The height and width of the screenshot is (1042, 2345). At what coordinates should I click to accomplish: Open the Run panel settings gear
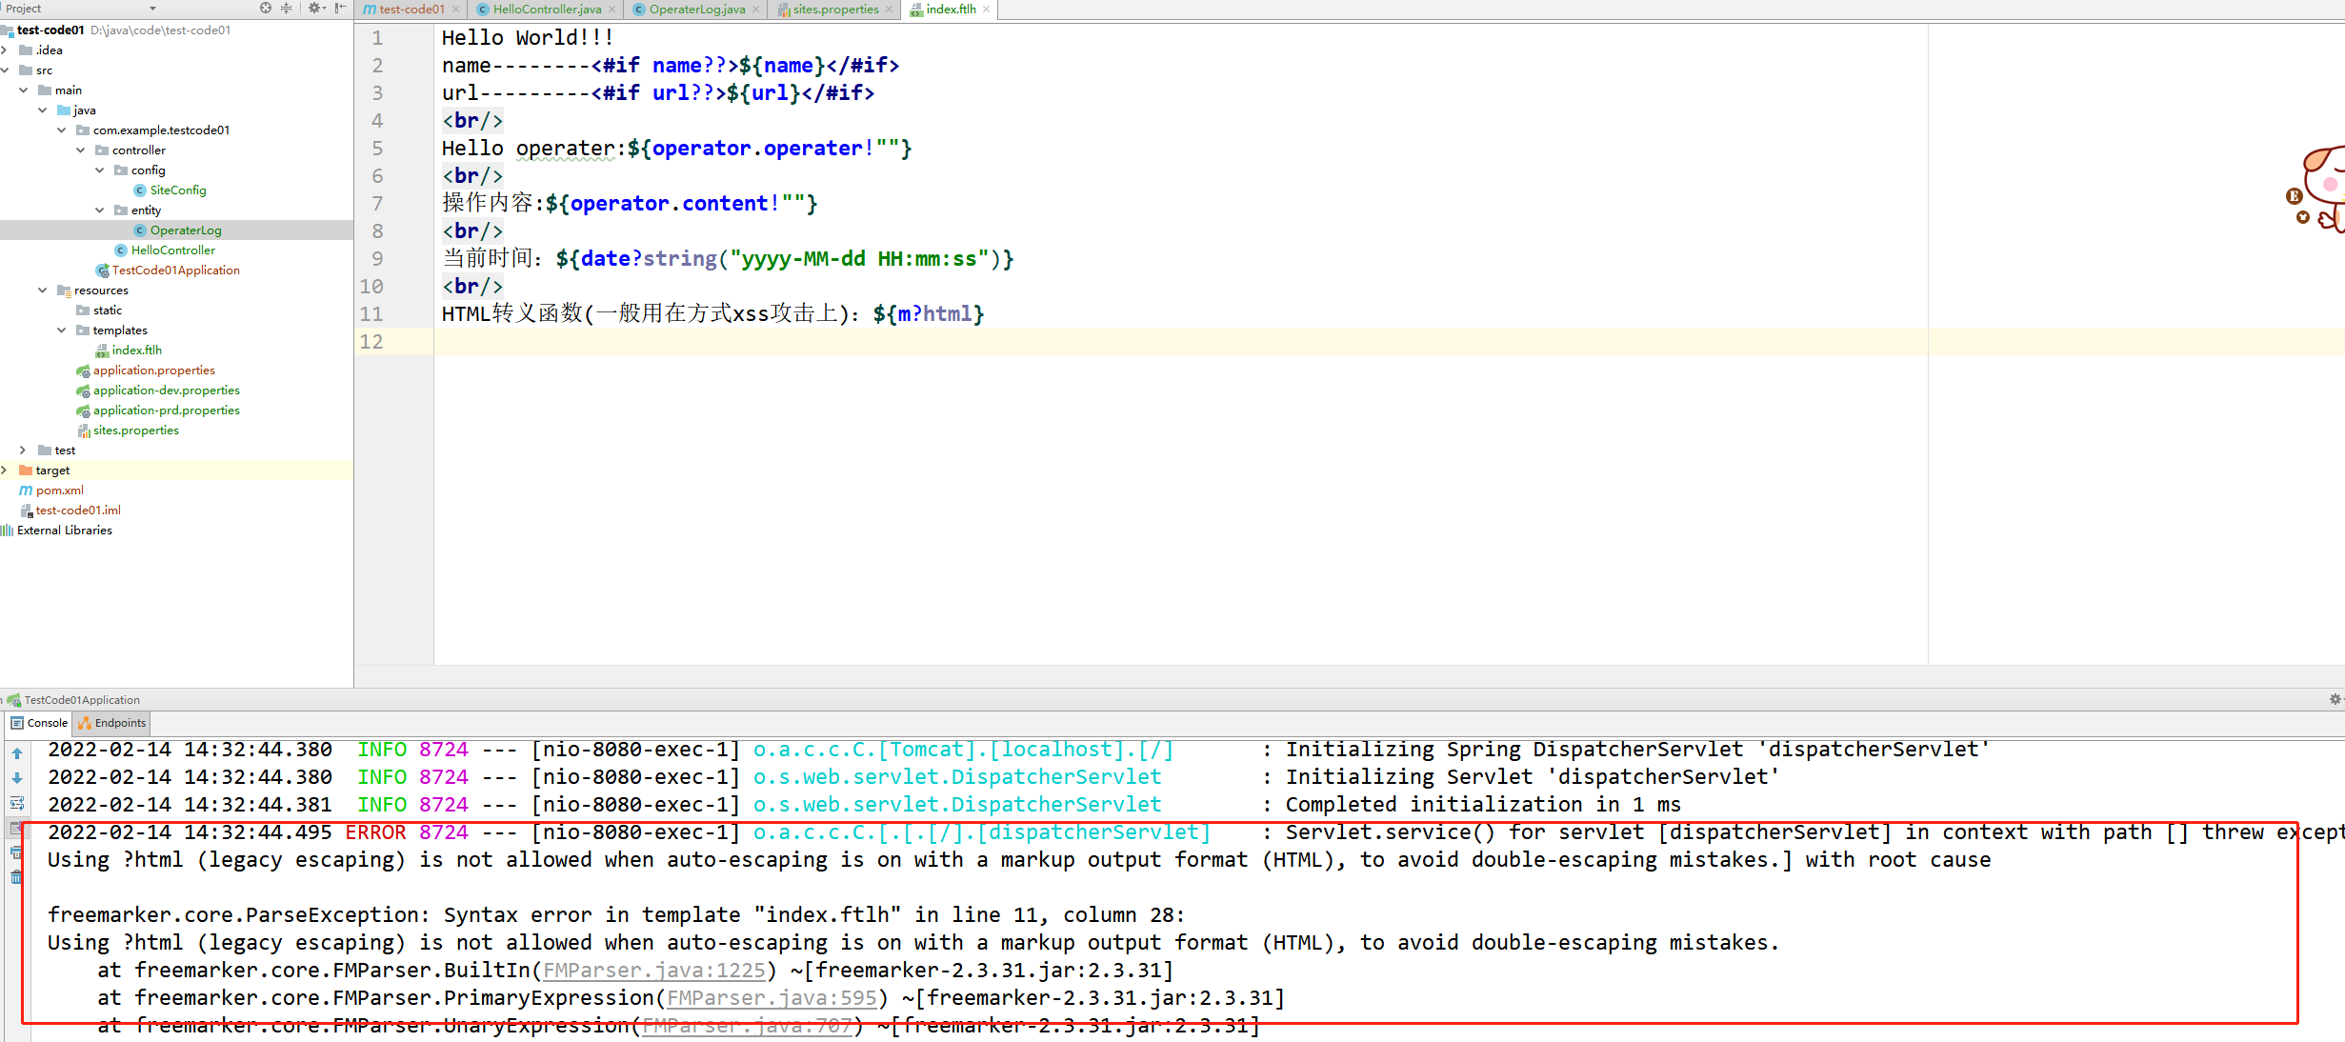pos(2335,699)
